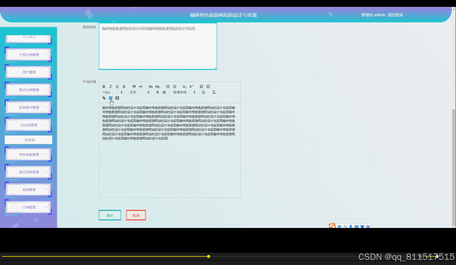Increase indent in the editor
This screenshot has width=456, height=265.
(x=208, y=87)
